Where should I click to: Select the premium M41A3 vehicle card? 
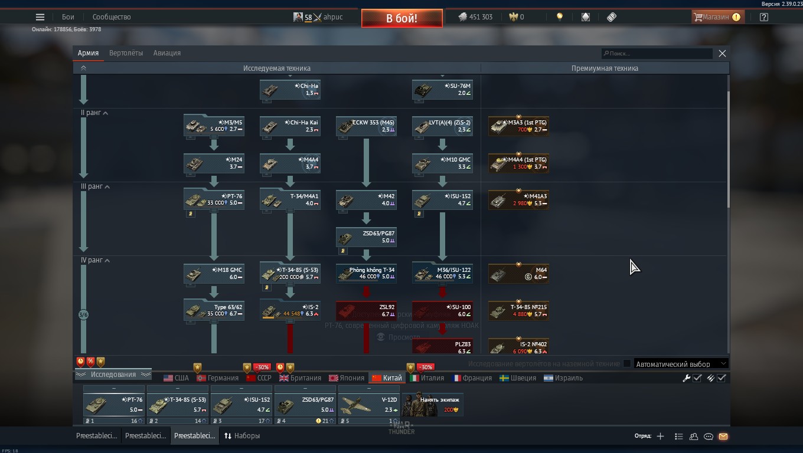(518, 200)
